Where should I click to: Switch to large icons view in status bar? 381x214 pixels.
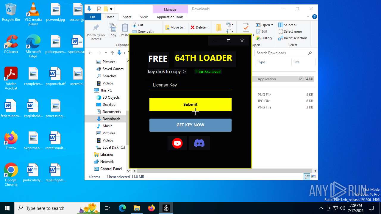313,177
